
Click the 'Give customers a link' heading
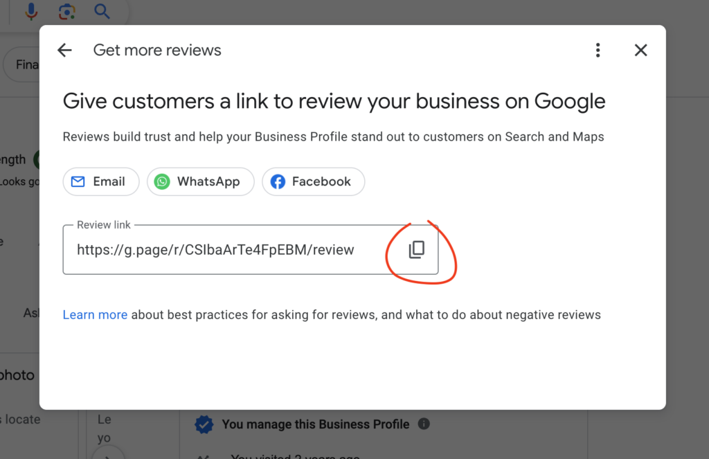[334, 101]
